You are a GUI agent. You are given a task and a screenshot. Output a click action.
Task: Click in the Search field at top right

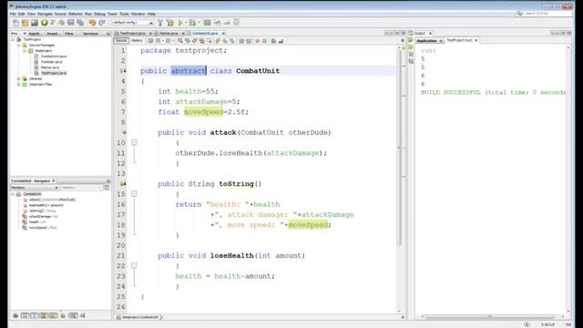click(x=545, y=14)
